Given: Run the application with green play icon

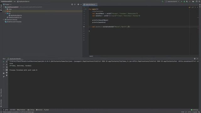Looking at the screenshot, I should (182, 1).
